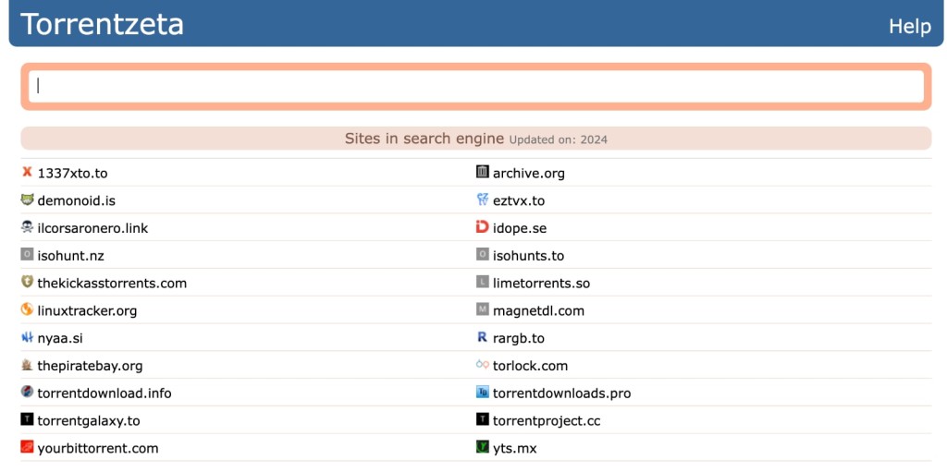Click the yourbittorrent.com red icon
Viewport: 947px width, 472px height.
point(27,447)
